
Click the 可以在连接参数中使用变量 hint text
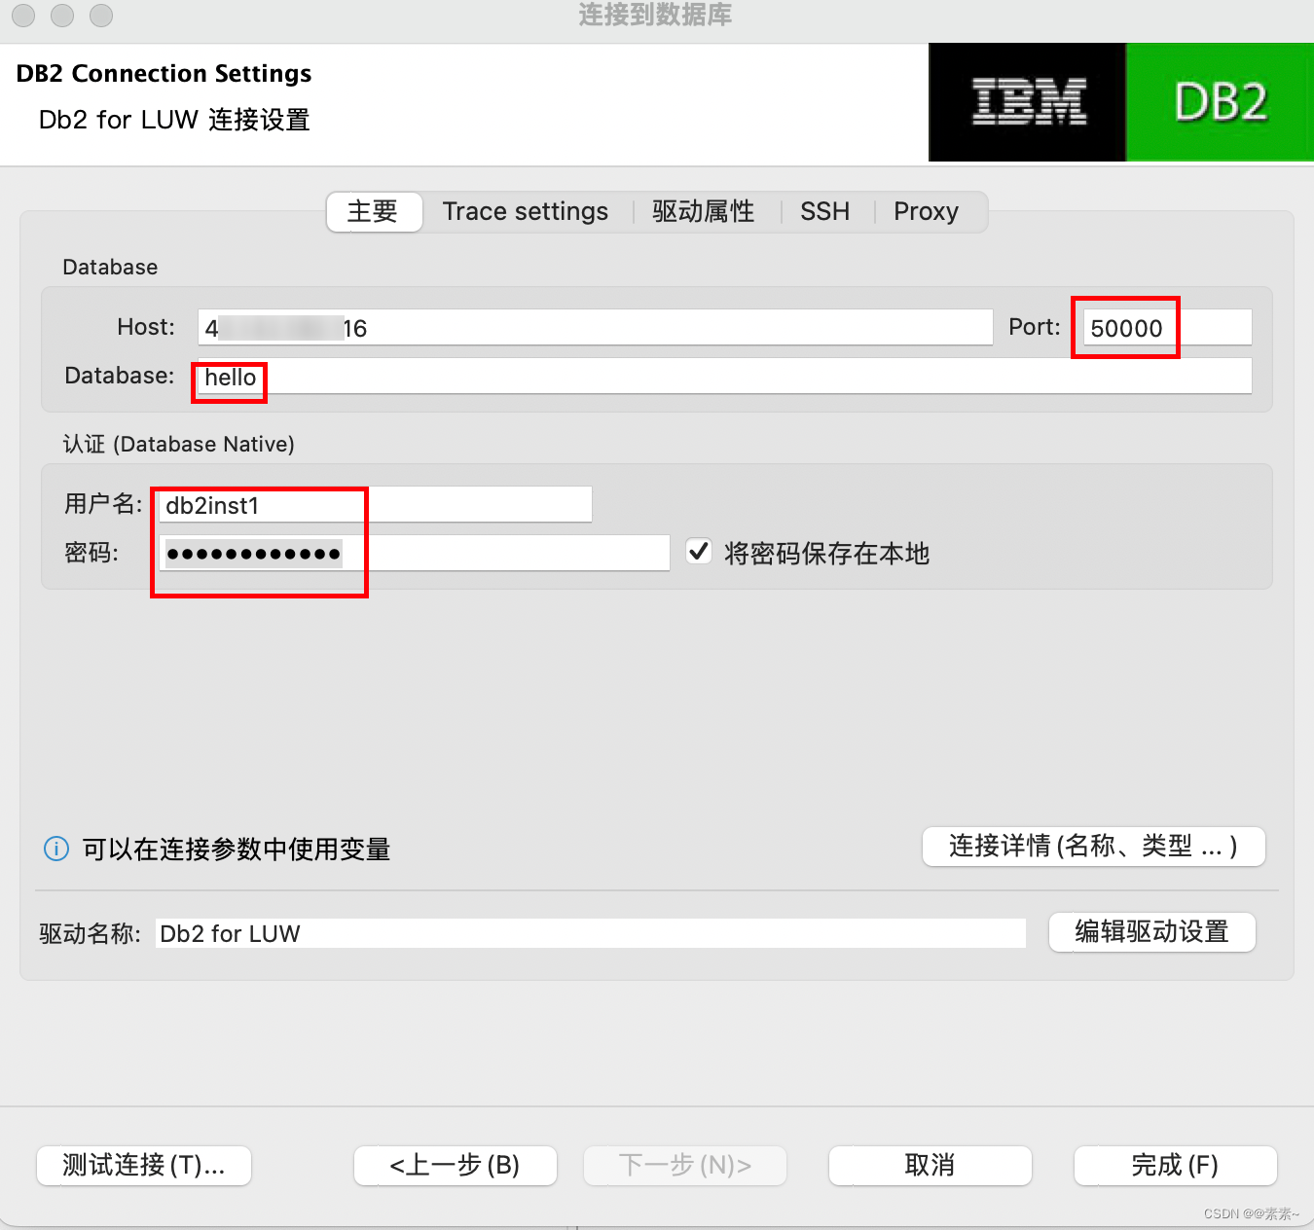(x=237, y=849)
